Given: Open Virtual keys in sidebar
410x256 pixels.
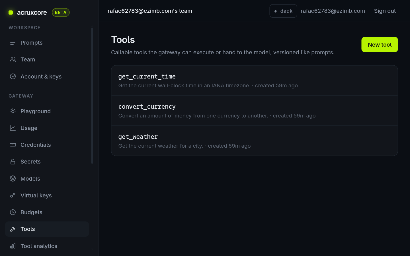Looking at the screenshot, I should (47, 195).
